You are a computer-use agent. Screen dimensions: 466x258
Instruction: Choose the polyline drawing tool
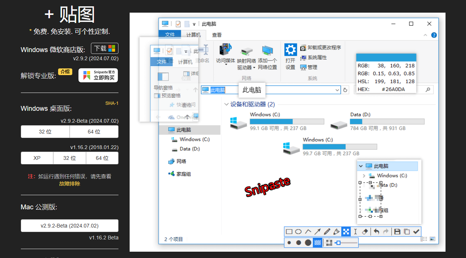coord(308,232)
